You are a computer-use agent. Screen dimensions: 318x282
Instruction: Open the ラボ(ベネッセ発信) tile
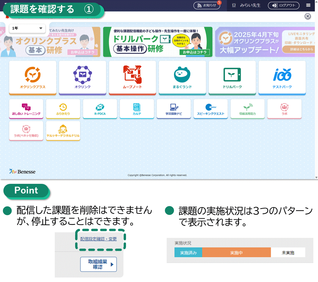(26, 131)
